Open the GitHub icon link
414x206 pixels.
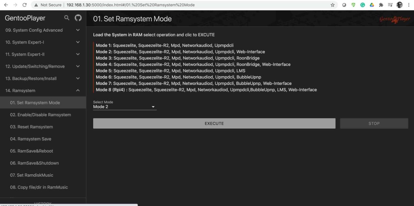click(x=78, y=18)
